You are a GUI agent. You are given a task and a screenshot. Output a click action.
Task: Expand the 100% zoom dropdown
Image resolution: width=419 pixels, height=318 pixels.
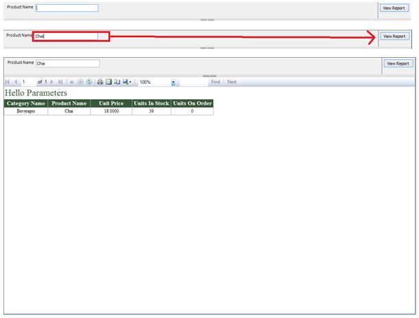point(173,83)
